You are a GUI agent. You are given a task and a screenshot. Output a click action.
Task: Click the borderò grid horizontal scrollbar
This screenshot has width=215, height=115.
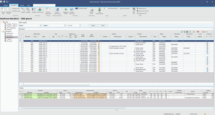click(x=55, y=85)
